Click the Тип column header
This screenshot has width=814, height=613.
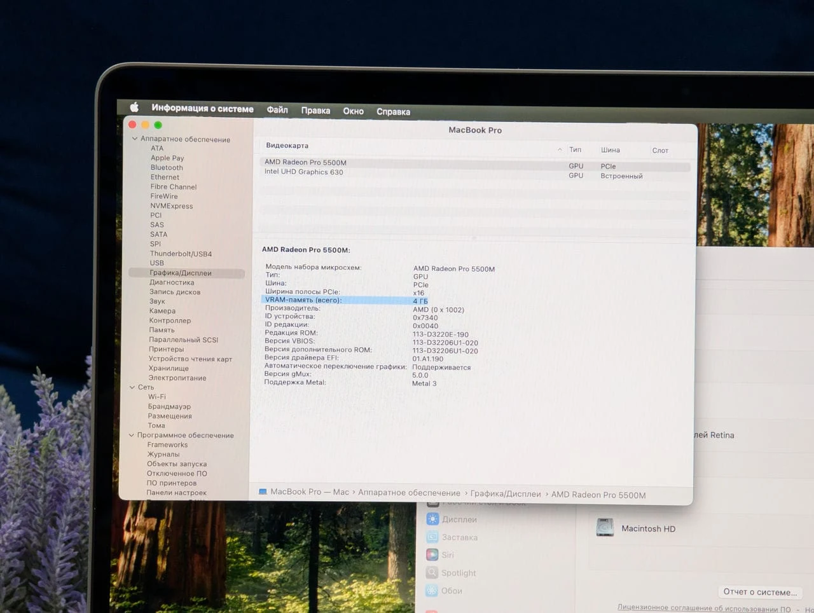[x=575, y=149]
